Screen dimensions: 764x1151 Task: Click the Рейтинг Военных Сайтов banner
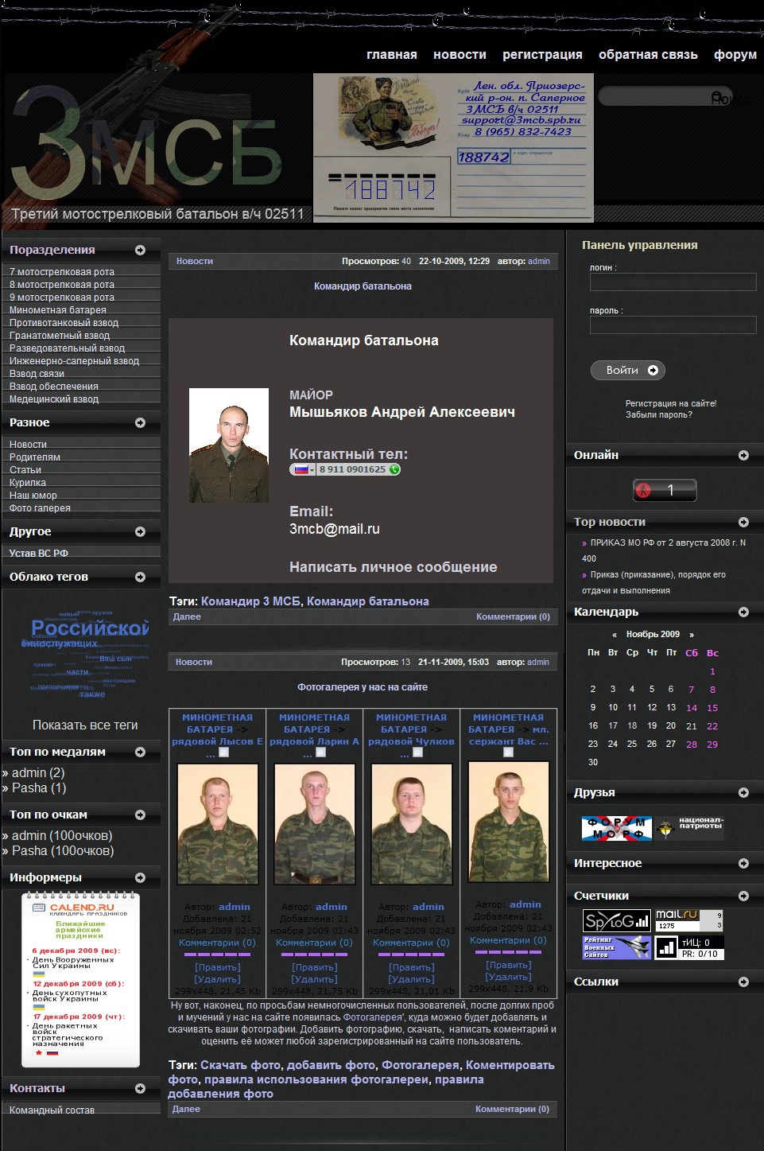[616, 947]
